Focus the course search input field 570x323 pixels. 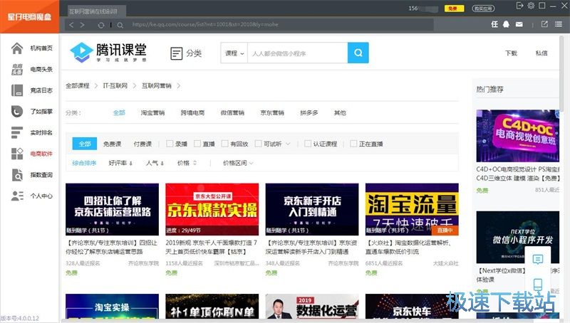click(297, 53)
